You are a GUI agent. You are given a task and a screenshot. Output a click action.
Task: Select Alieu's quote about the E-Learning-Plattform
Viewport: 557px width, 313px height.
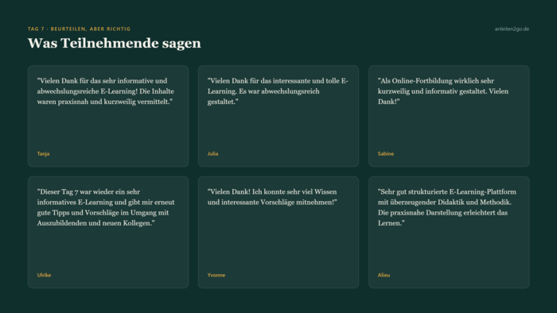coord(447,207)
